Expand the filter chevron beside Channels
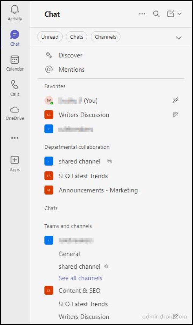Screen dimensions: 193x325 (x=179, y=38)
